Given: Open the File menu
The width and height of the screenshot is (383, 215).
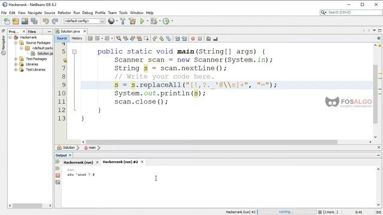Looking at the screenshot, I should tap(4, 13).
